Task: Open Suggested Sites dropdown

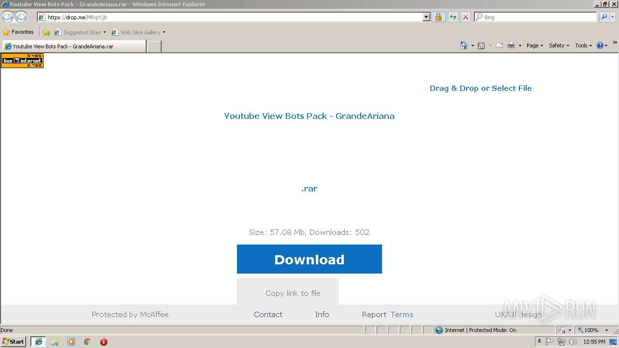Action: click(80, 32)
